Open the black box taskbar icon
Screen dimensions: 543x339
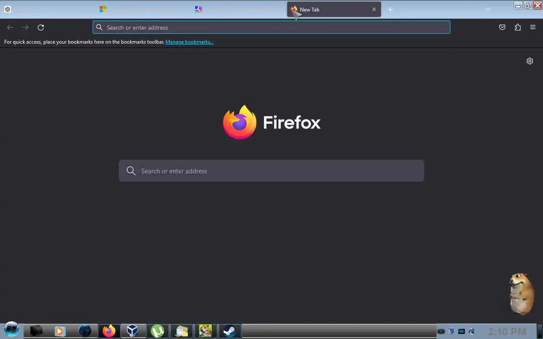coord(36,331)
